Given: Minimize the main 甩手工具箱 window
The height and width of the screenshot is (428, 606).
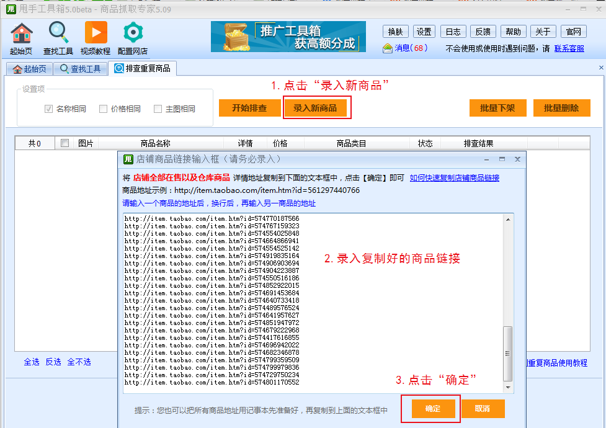Looking at the screenshot, I should (568, 9).
